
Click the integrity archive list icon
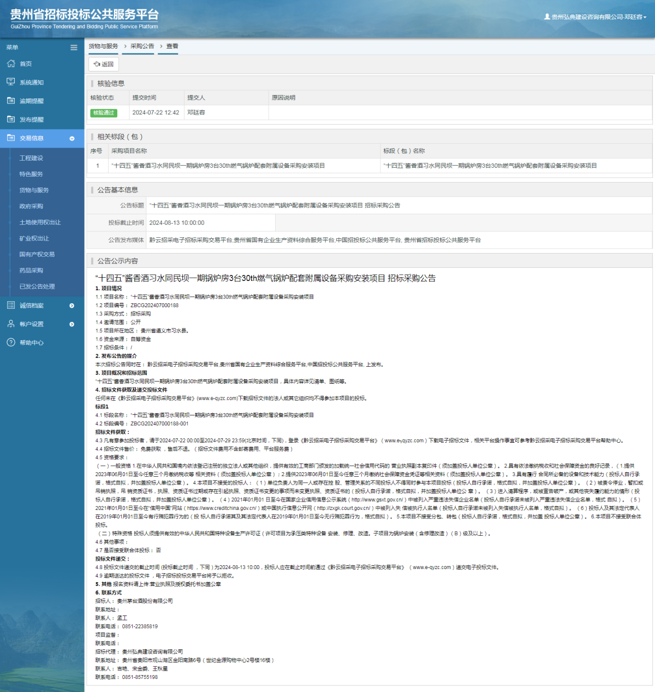pyautogui.click(x=11, y=306)
